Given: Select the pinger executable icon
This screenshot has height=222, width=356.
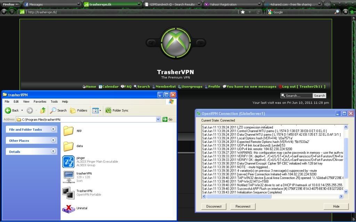Looking at the screenshot, I should [68, 162].
